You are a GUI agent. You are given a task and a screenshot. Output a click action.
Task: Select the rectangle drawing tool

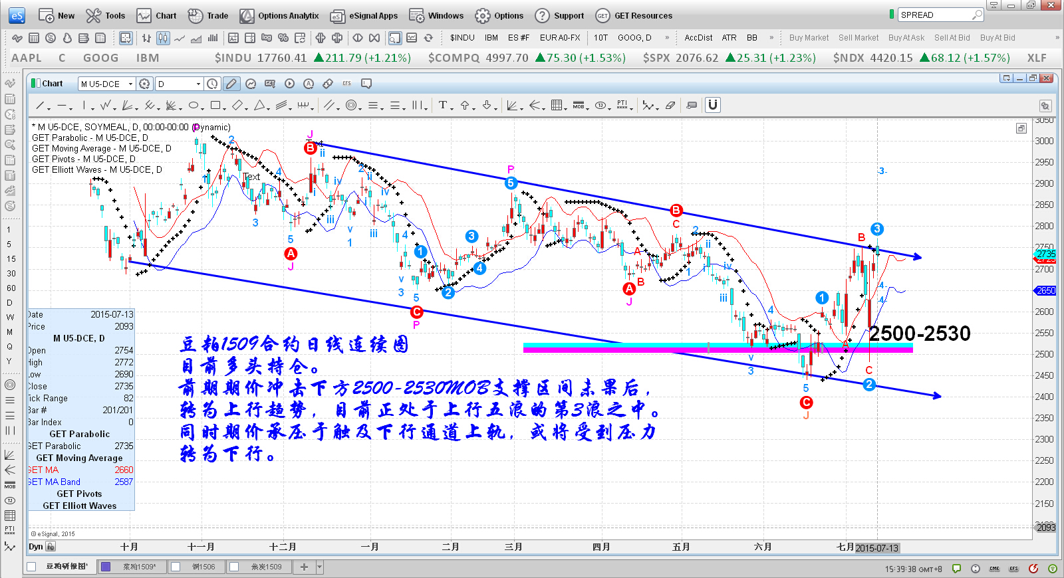point(215,105)
